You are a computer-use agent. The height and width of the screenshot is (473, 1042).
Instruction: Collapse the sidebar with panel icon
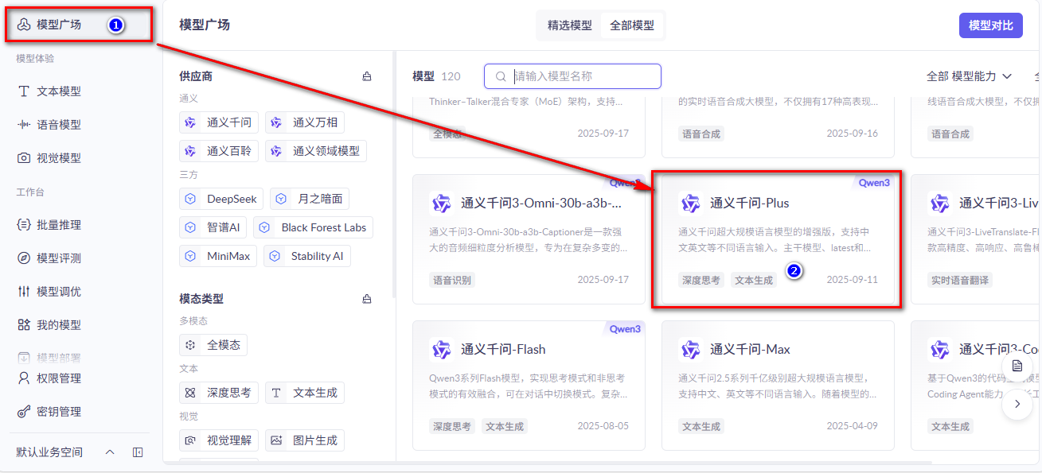pyautogui.click(x=138, y=452)
